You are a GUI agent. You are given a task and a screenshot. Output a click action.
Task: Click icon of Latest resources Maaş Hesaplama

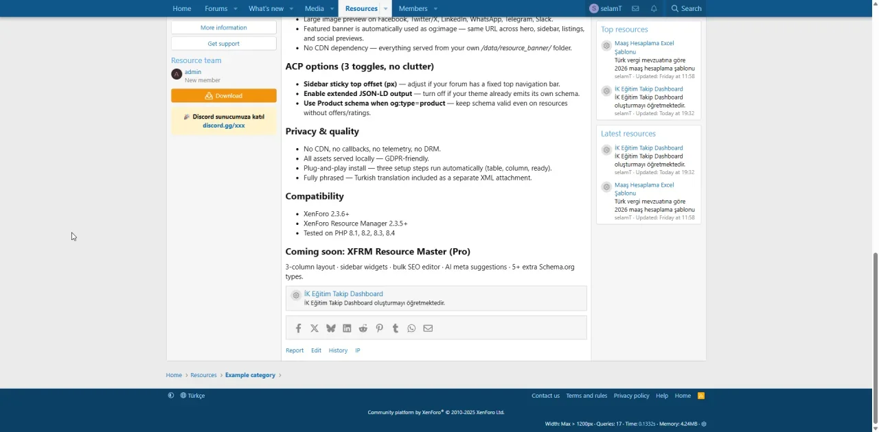(x=606, y=187)
